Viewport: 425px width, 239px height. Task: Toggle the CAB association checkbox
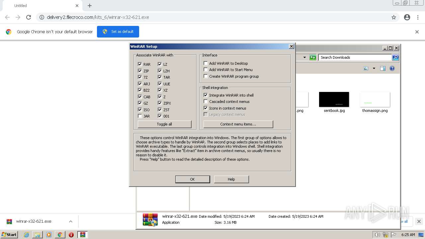(140, 97)
